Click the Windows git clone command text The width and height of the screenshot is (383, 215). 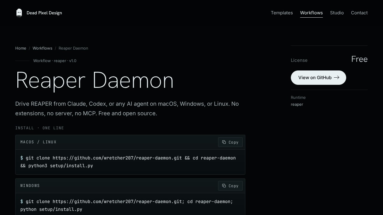click(x=127, y=205)
